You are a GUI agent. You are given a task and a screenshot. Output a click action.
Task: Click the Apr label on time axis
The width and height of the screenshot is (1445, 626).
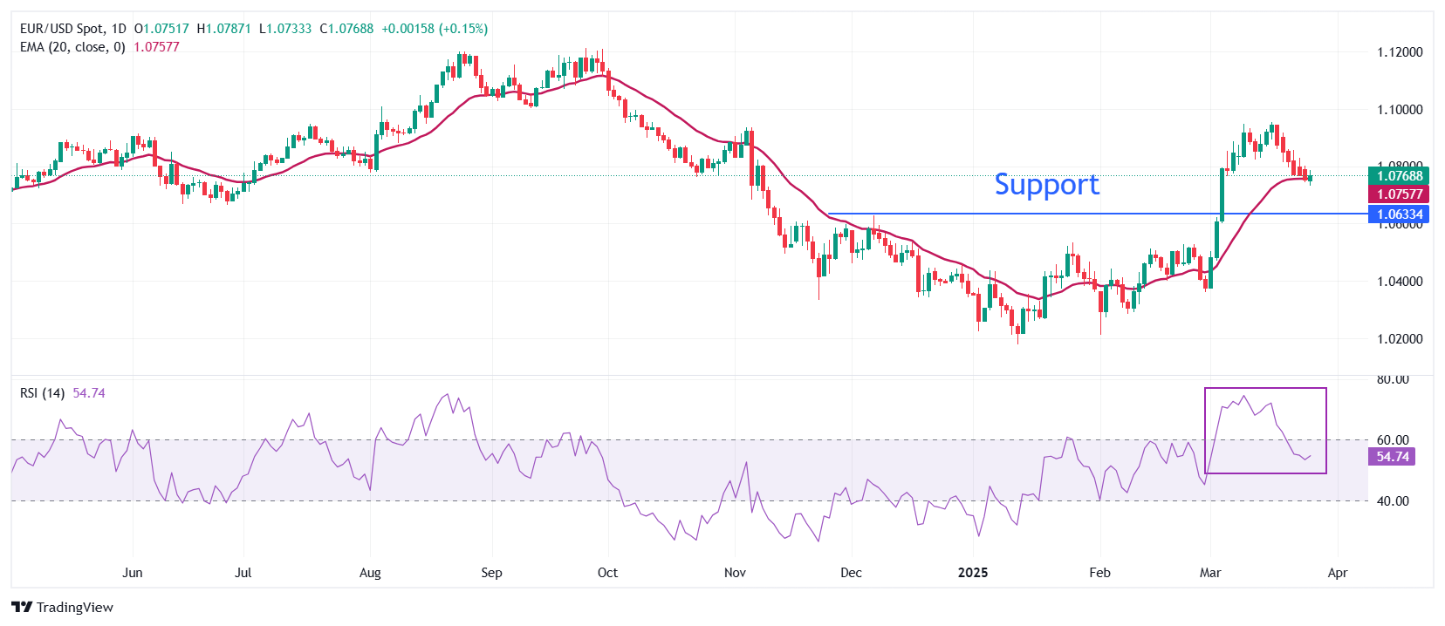coord(1337,573)
